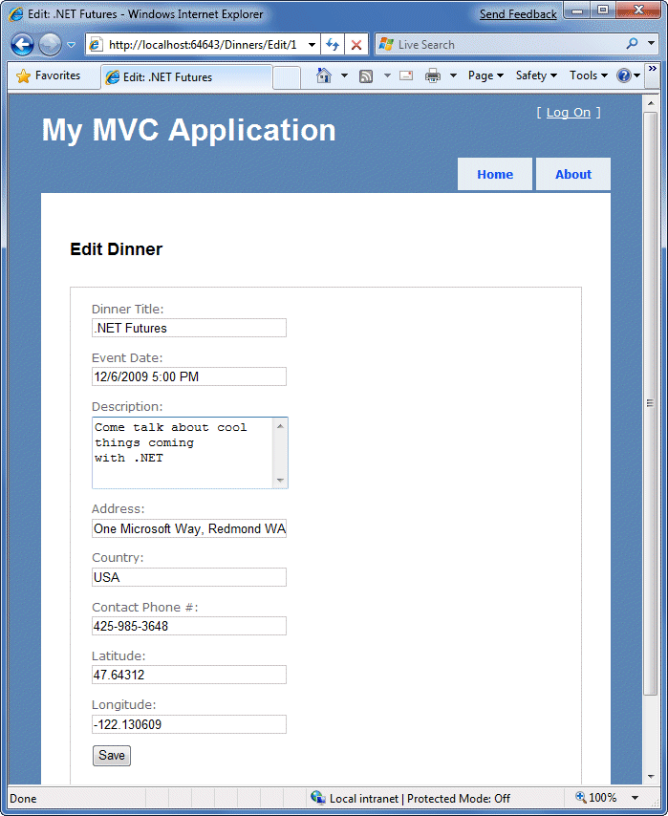This screenshot has width=668, height=816.
Task: Open the Favorites star button
Action: pos(49,76)
